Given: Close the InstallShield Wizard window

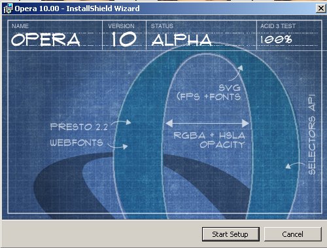Looking at the screenshot, I should click(321, 9).
